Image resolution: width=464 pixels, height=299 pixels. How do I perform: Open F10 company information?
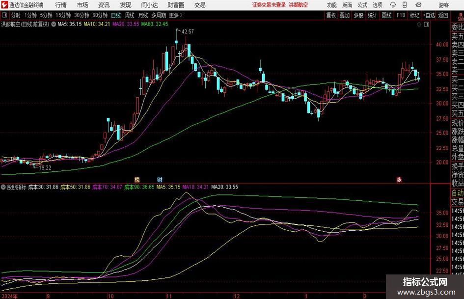[x=401, y=15]
